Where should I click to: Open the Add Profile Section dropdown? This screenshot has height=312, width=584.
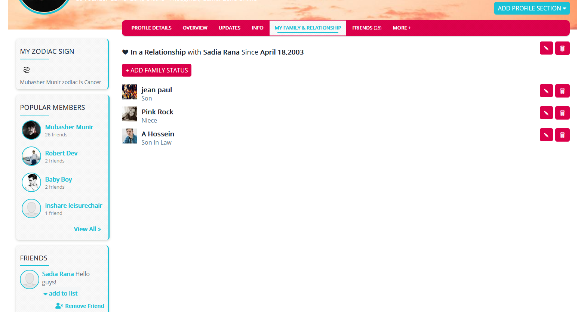[531, 8]
